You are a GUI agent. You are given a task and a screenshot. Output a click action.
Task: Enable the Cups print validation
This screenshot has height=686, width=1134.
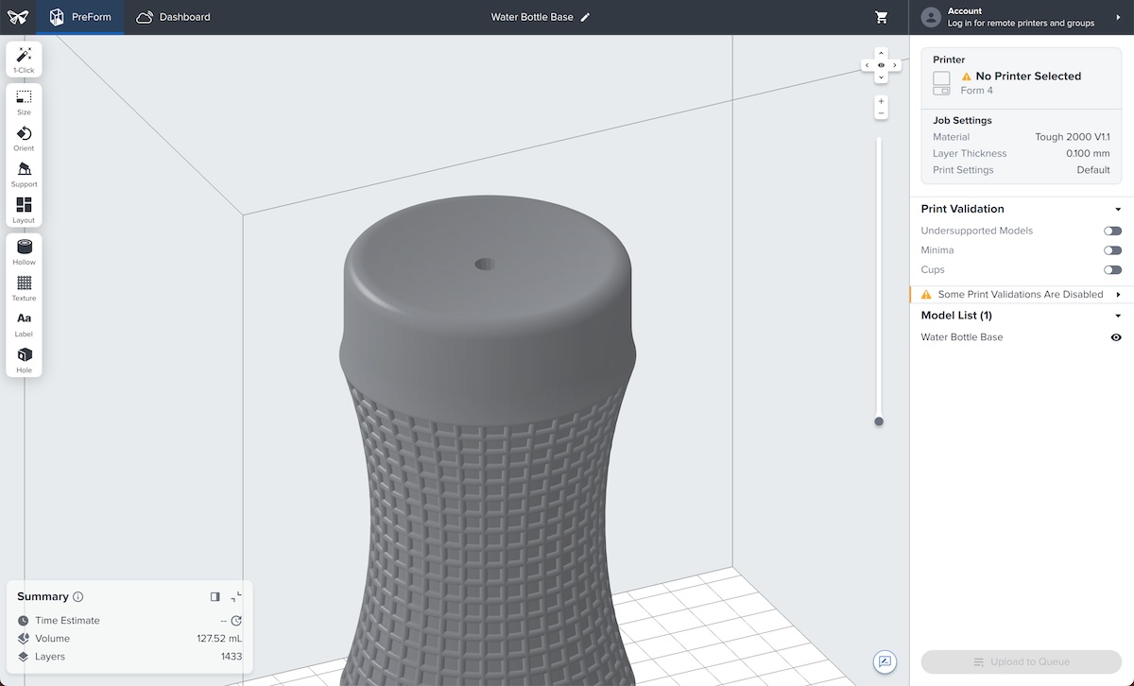[x=1112, y=269]
